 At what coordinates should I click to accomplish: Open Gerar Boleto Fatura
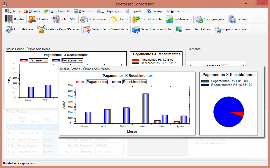(x=193, y=29)
